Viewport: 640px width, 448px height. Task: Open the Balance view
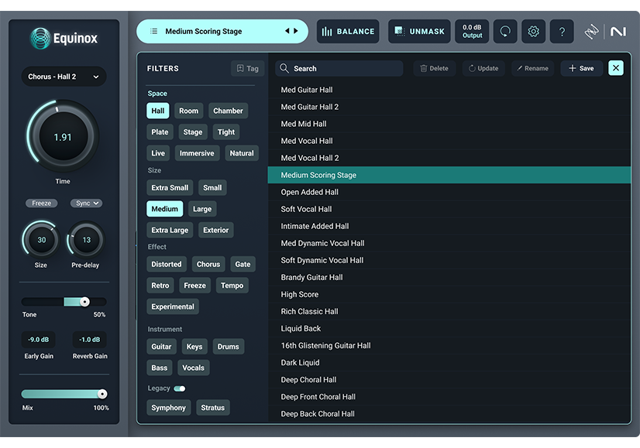tap(348, 32)
